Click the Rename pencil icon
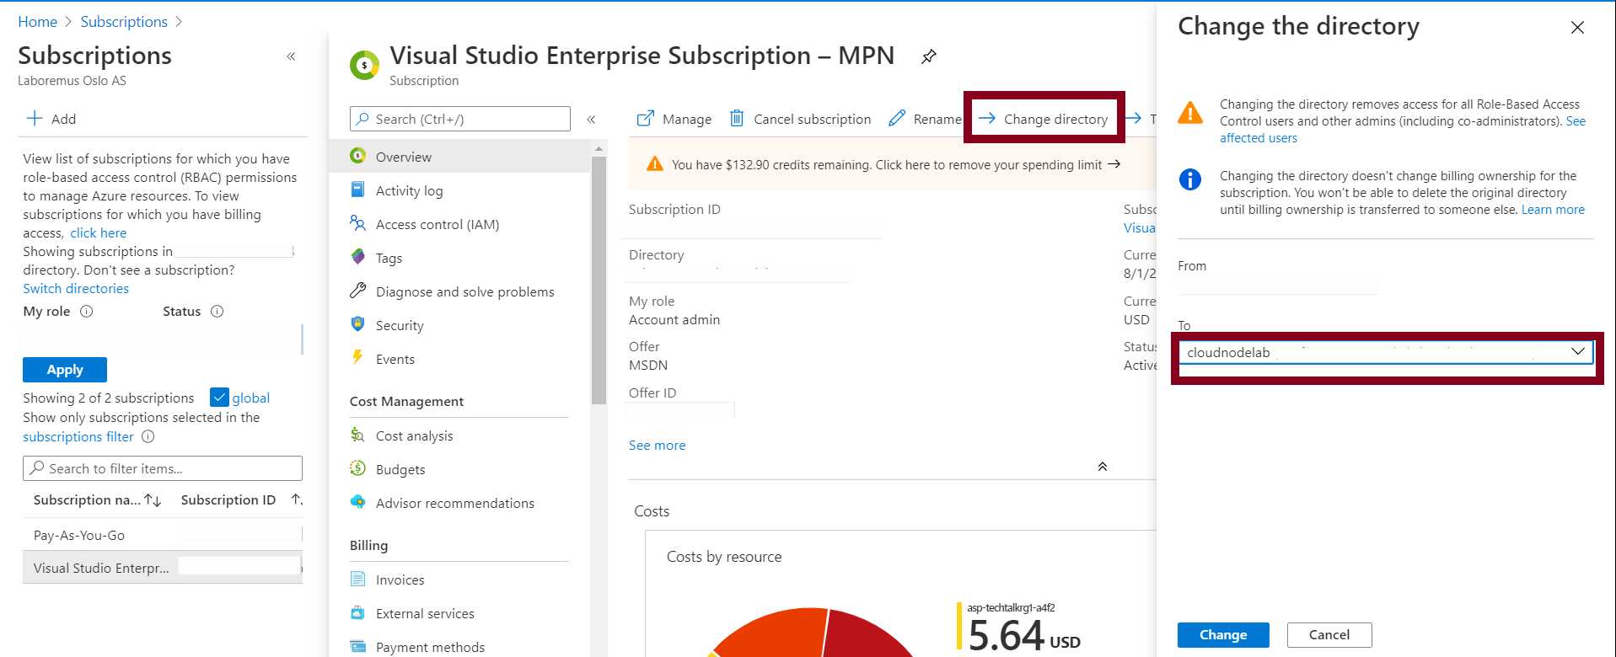This screenshot has height=657, width=1616. click(x=897, y=119)
